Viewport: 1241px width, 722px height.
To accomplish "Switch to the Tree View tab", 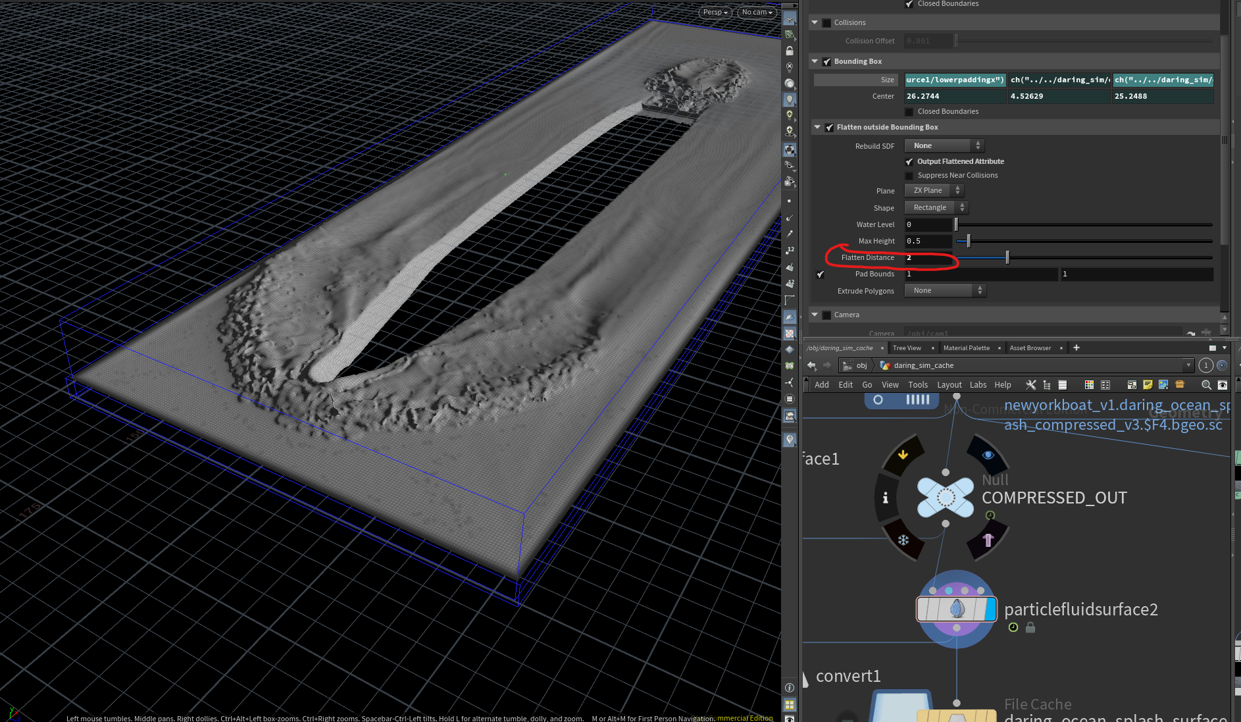I will tap(907, 348).
